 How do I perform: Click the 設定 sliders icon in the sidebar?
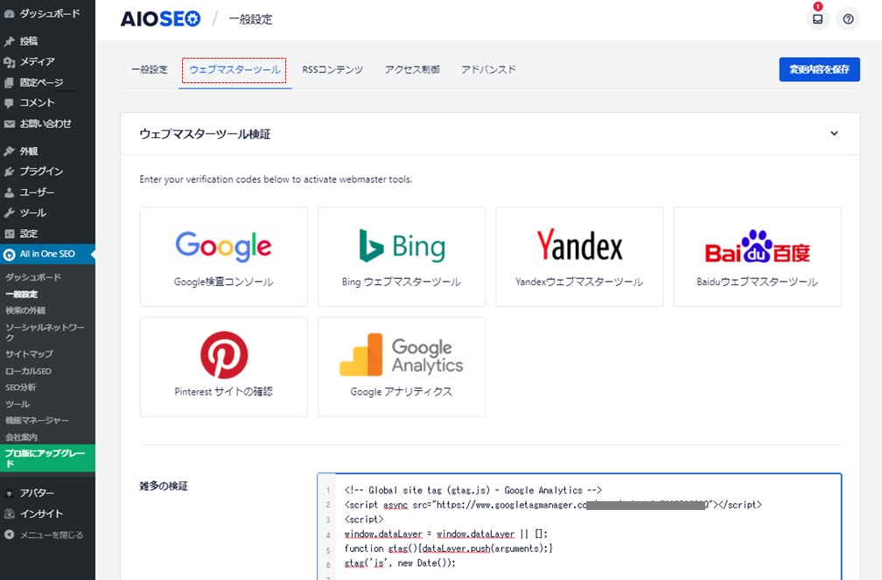(9, 234)
